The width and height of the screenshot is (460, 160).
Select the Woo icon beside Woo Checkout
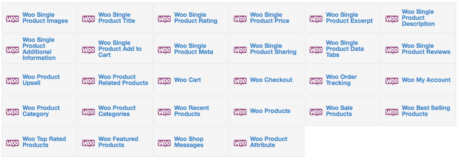pos(240,81)
